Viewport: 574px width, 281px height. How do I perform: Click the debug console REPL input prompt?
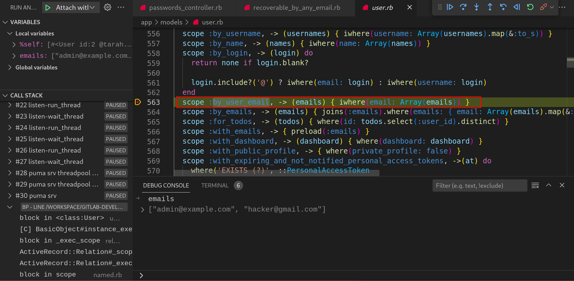[x=356, y=276]
